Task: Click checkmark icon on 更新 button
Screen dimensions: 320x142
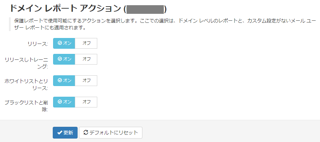Action: pos(60,133)
